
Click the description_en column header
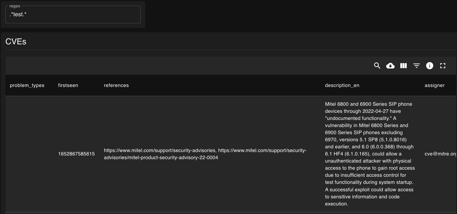(x=342, y=85)
